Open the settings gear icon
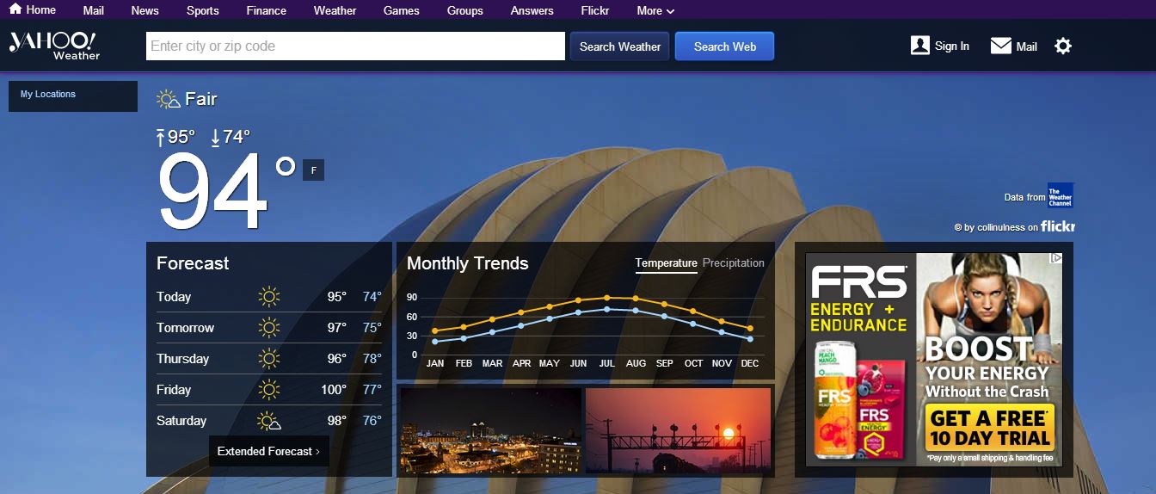 click(x=1063, y=46)
